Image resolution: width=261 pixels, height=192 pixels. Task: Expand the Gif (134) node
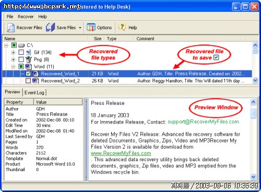pos(13,52)
